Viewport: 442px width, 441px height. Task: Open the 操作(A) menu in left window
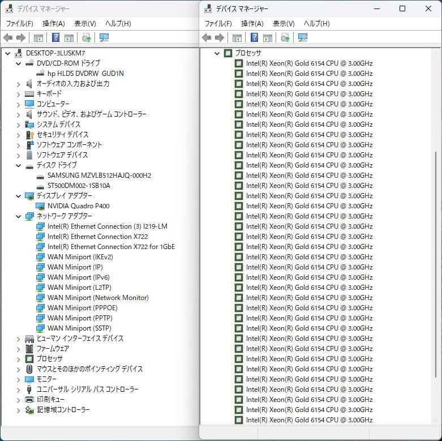click(53, 24)
